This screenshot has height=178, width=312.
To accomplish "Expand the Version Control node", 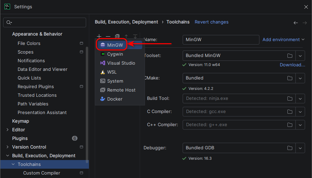I will tap(8, 147).
